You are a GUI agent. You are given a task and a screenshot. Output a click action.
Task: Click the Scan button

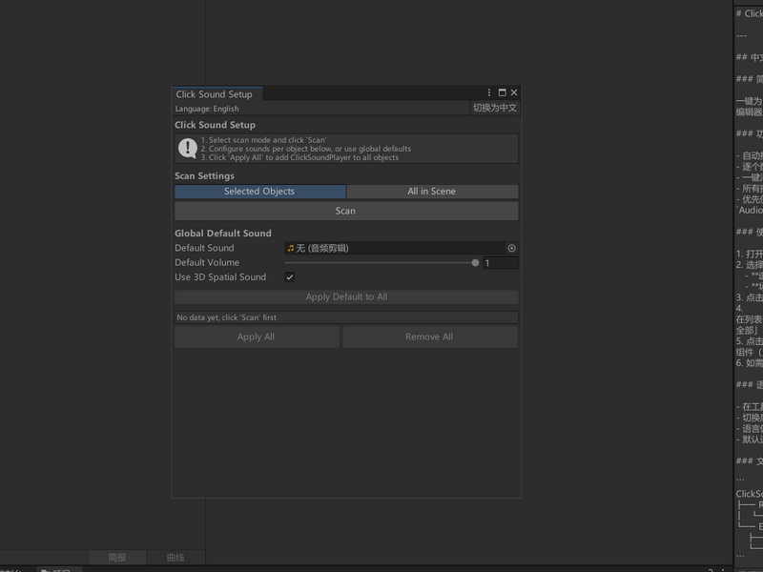[346, 211]
